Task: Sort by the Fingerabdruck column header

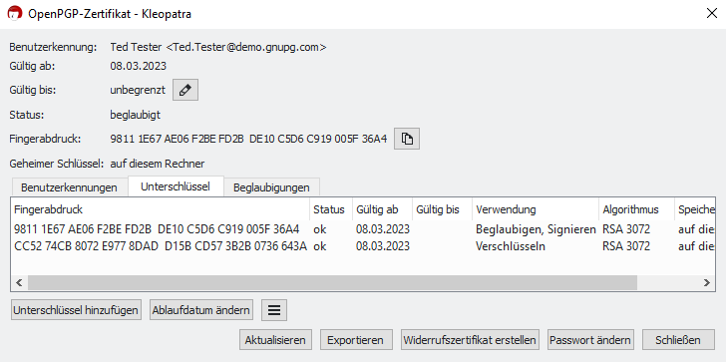Action: pos(161,209)
